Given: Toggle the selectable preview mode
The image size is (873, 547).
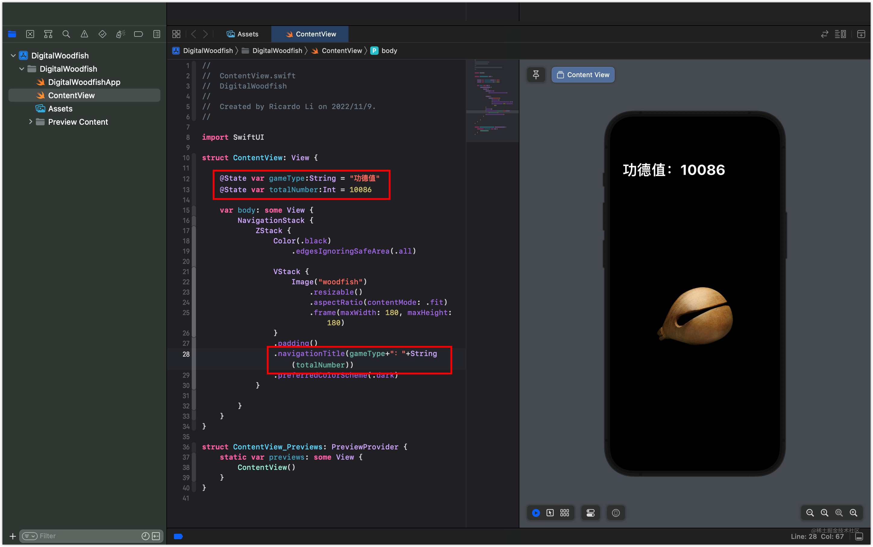Looking at the screenshot, I should click(550, 513).
